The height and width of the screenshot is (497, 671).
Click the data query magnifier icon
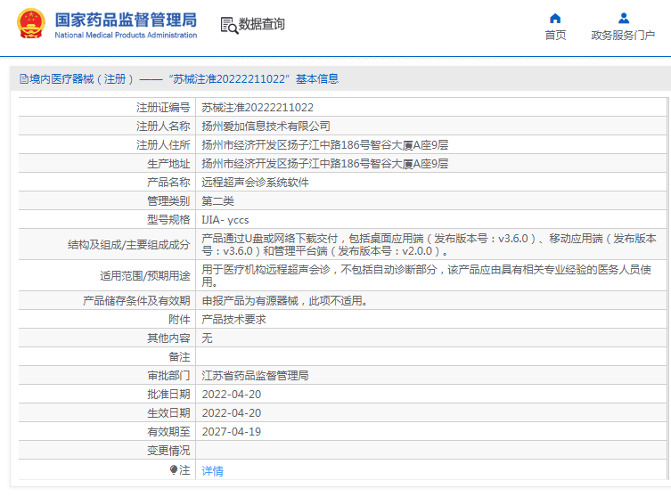229,25
